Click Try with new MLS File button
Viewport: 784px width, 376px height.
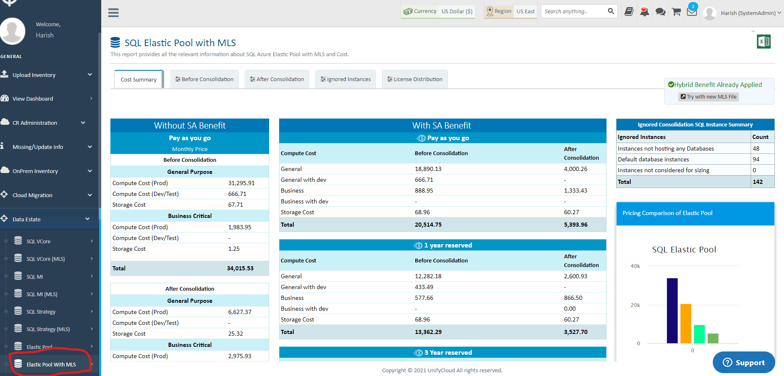[709, 96]
